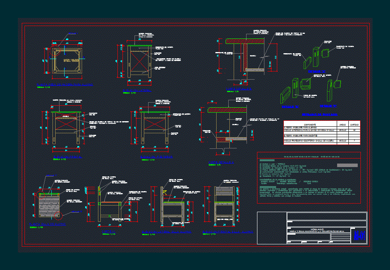
Task: Select the 'DETALLE "A"' joint detail label
Action: click(317, 71)
